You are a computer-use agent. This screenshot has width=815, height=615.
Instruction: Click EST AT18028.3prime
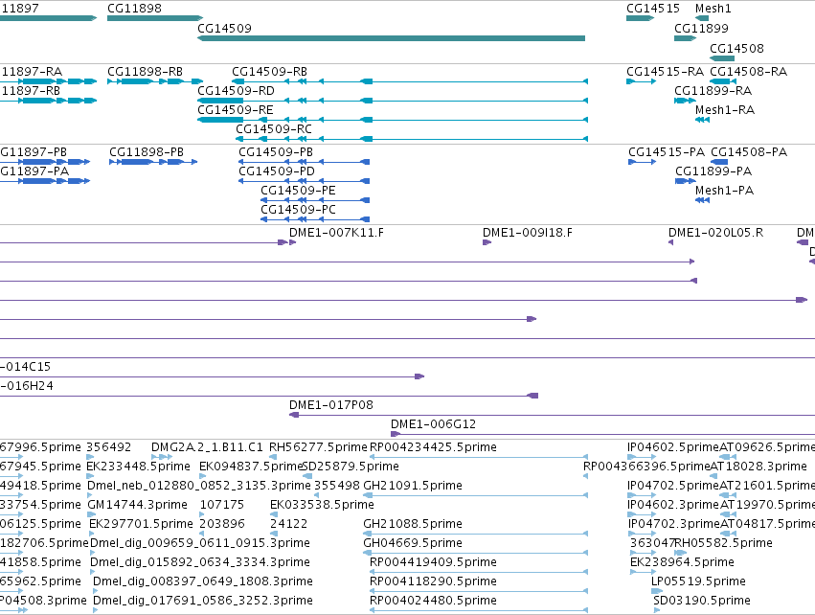coord(713,476)
